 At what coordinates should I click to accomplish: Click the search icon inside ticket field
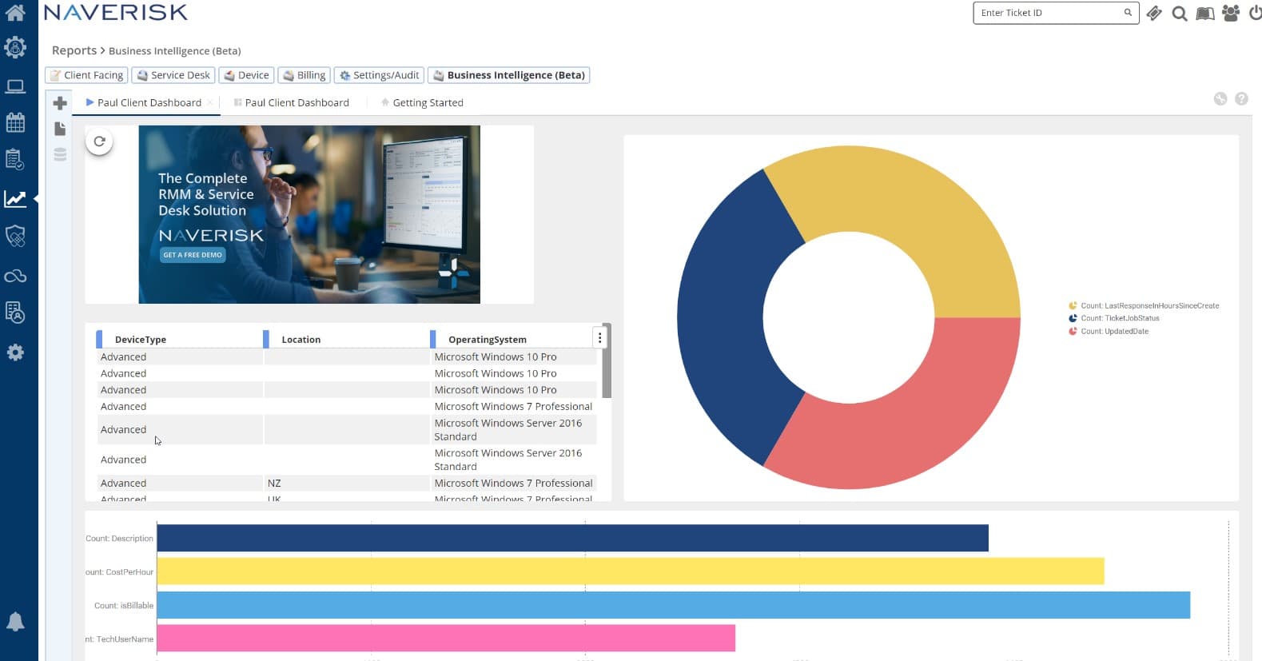(x=1128, y=13)
